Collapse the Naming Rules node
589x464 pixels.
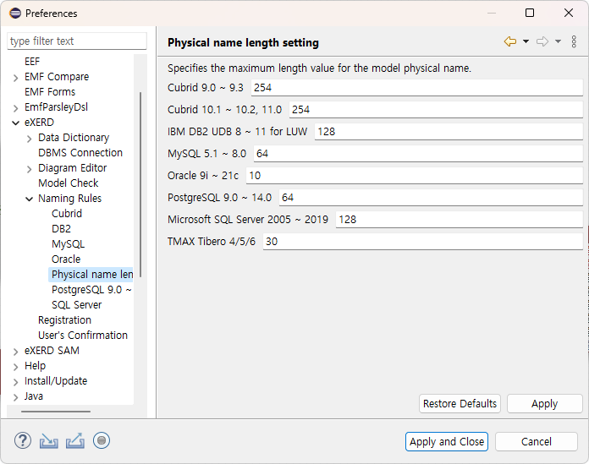point(30,199)
